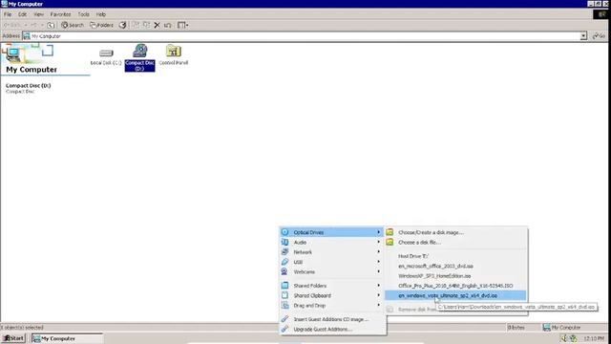Screen dimensions: 611x344
Task: Open the View menu
Action: pyautogui.click(x=38, y=14)
